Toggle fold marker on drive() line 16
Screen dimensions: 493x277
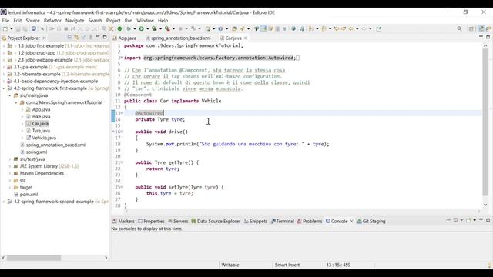pos(122,132)
